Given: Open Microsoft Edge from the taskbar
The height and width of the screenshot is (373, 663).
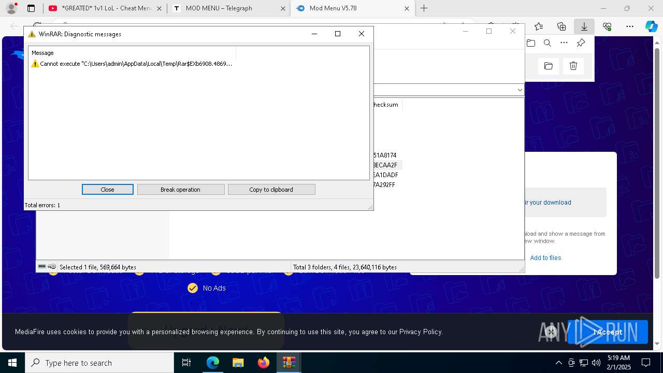Looking at the screenshot, I should [213, 363].
